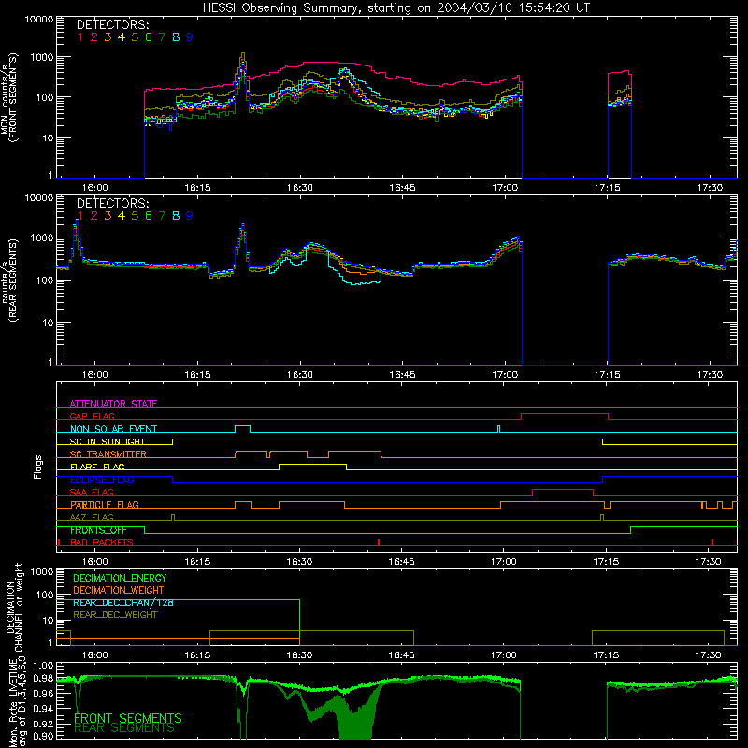Screen dimensions: 748x748
Task: Click the raised SAA_FLAG segment
Action: 563,489
